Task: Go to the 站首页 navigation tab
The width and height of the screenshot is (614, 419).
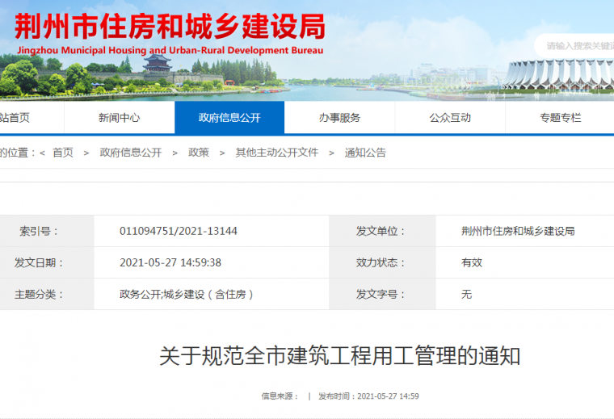Action: pyautogui.click(x=15, y=118)
